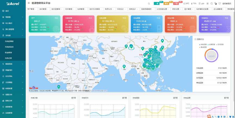
Task: Toggle 空闲回路 legend item
Action: coord(220,45)
